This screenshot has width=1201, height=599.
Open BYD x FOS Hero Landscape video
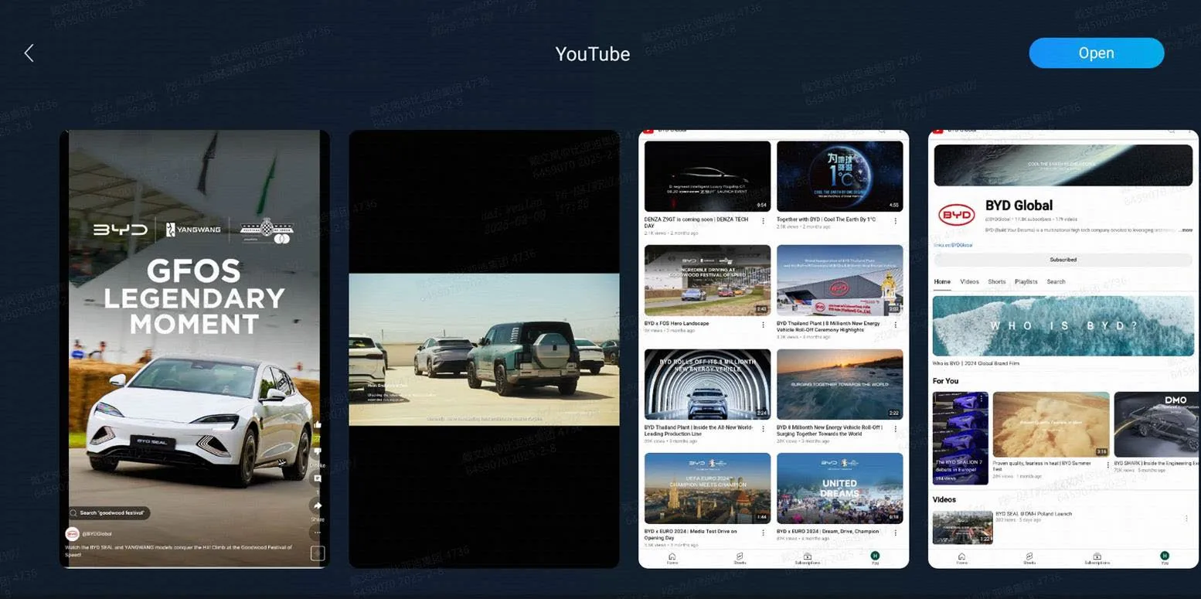[x=707, y=281]
